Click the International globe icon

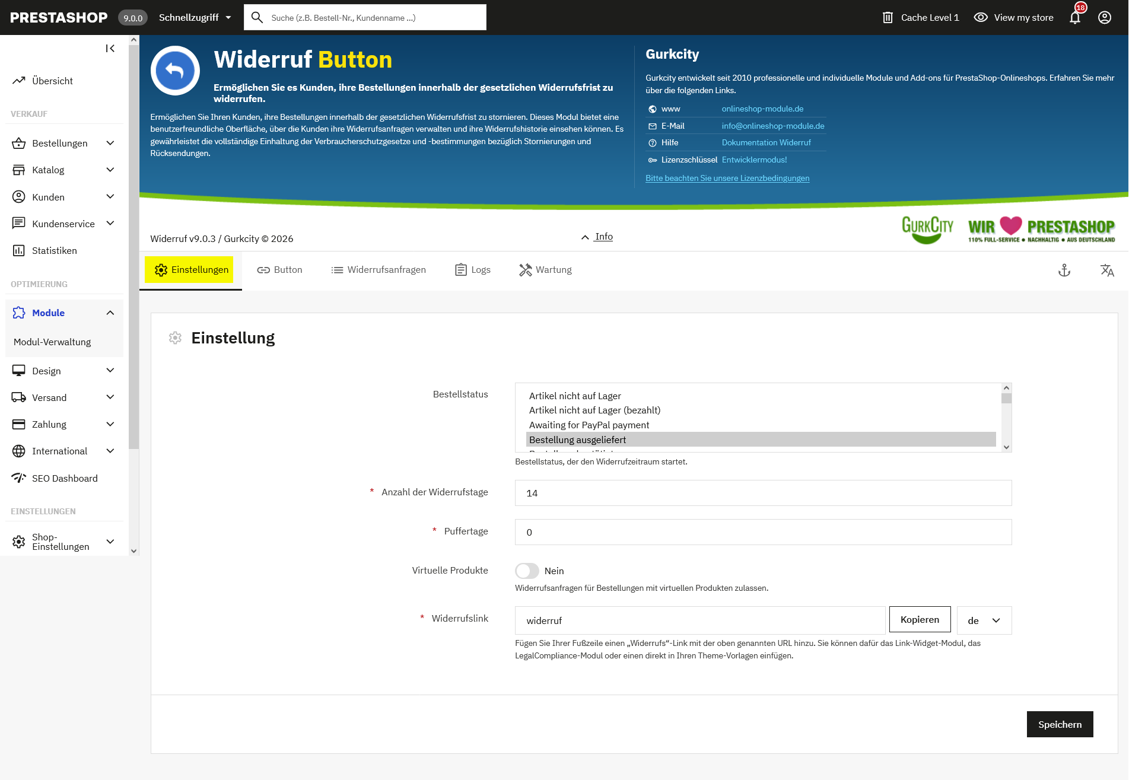coord(19,451)
